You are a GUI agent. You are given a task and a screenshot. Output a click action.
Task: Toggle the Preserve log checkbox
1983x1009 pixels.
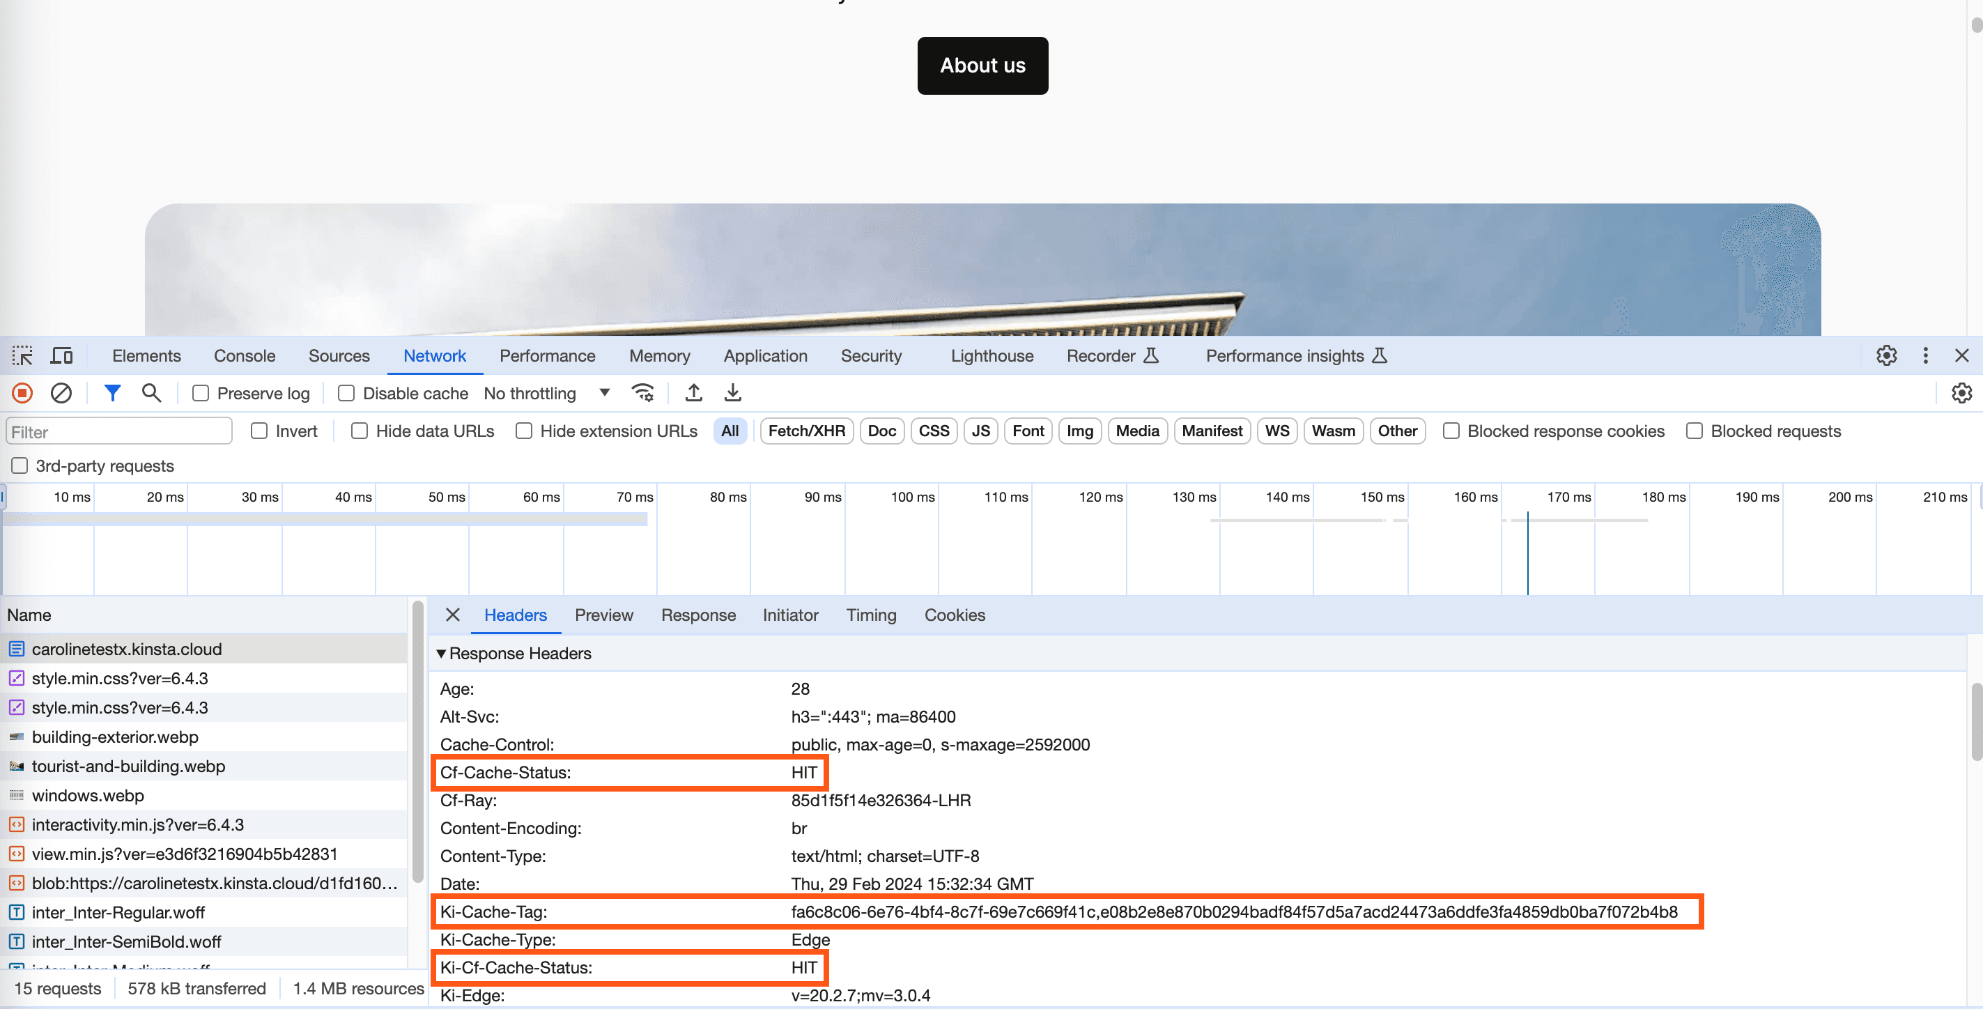[199, 392]
